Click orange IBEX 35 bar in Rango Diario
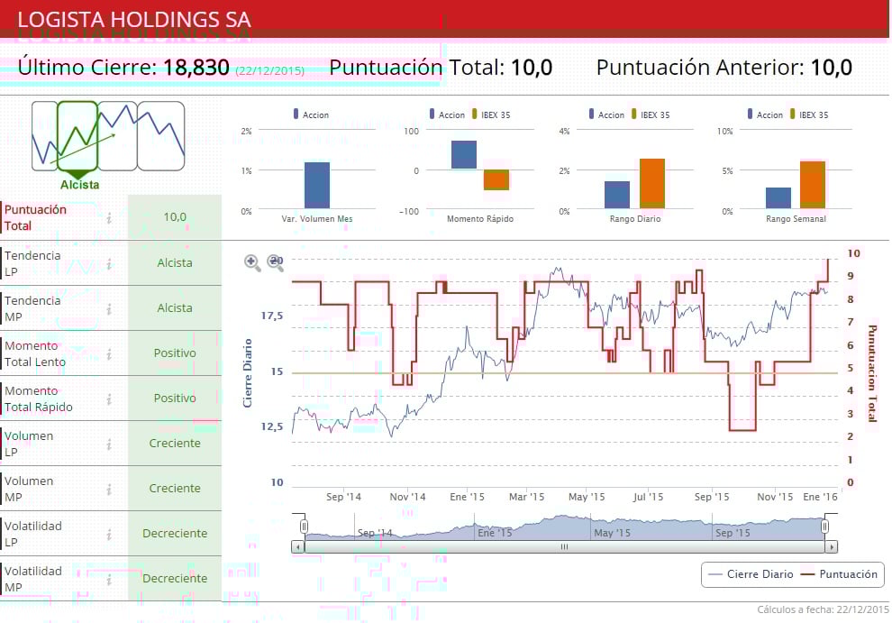The width and height of the screenshot is (892, 623). [652, 183]
